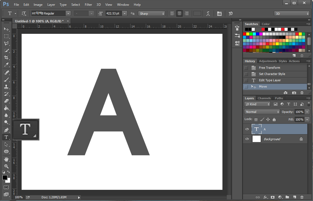The width and height of the screenshot is (313, 201).
Task: Click the font size input field
Action: coord(114,13)
